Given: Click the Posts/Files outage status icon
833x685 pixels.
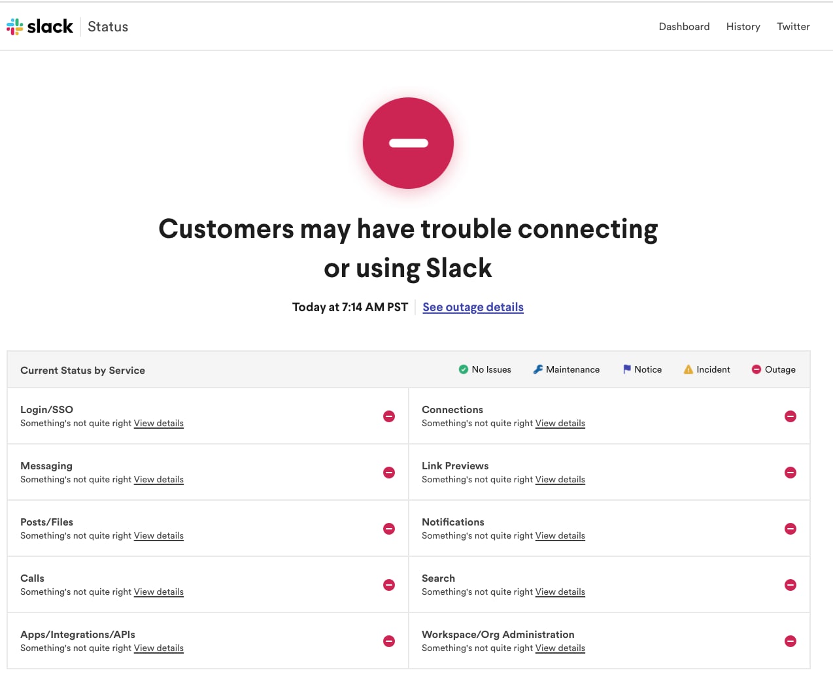Looking at the screenshot, I should click(389, 529).
